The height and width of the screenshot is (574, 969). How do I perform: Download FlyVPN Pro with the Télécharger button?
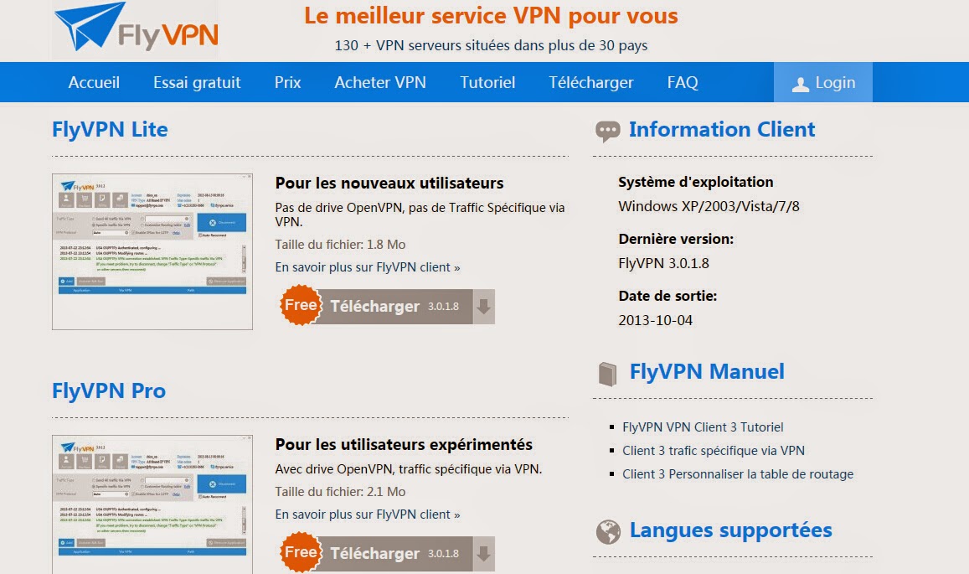coord(387,554)
